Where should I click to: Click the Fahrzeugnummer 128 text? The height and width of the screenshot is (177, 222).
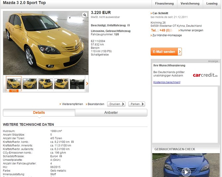105,34
